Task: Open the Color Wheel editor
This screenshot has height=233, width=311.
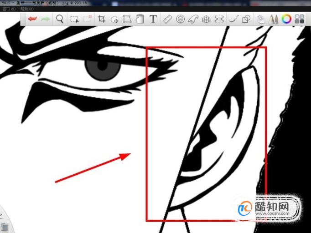Action: tap(286, 19)
